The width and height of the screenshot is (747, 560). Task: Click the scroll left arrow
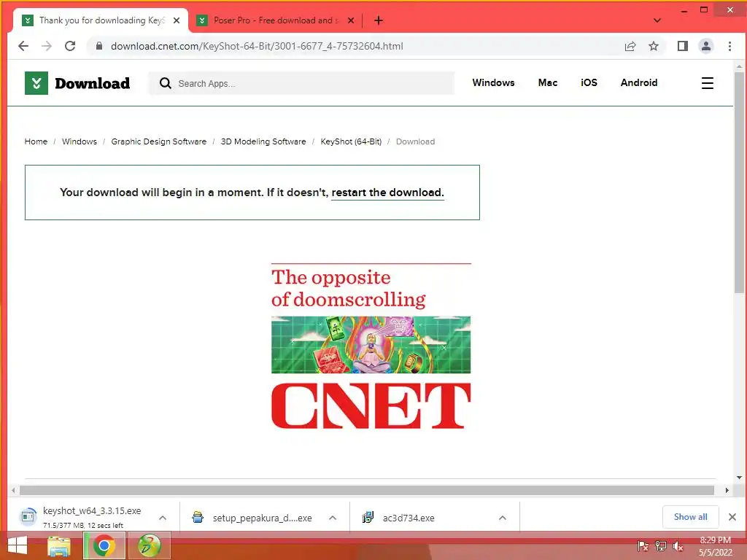click(13, 491)
